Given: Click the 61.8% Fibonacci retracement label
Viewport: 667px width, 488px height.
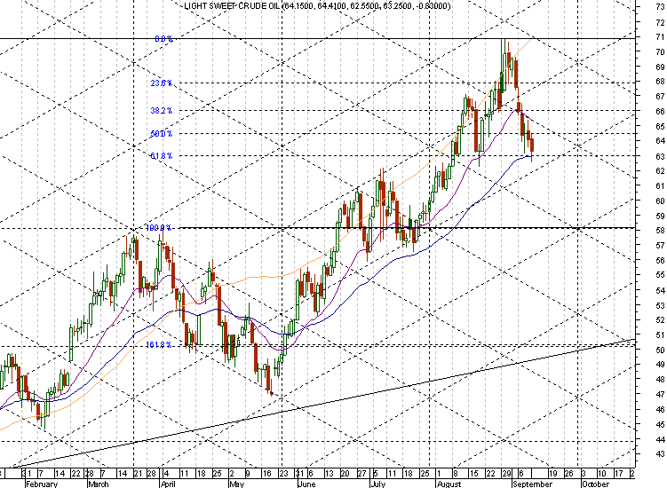Looking at the screenshot, I should [162, 156].
